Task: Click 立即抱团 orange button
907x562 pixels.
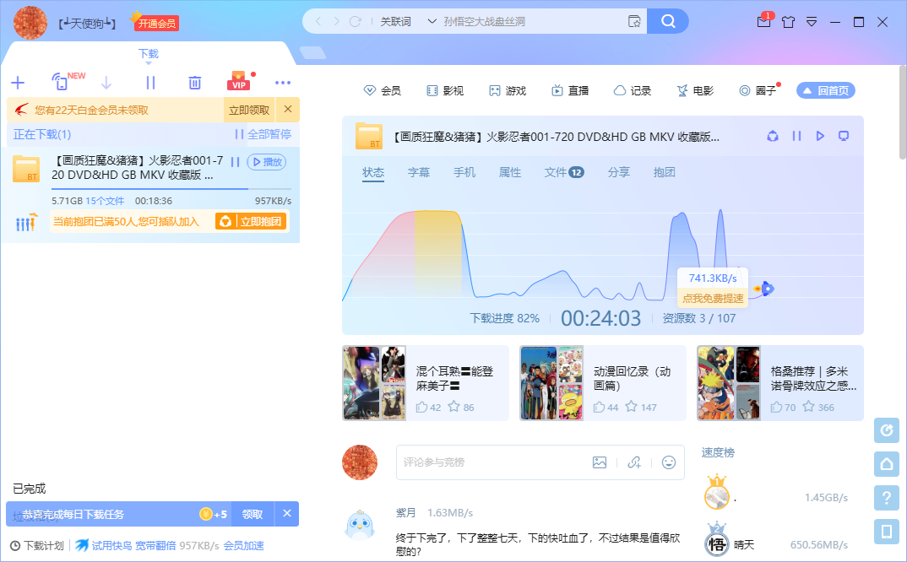Action: pyautogui.click(x=251, y=221)
